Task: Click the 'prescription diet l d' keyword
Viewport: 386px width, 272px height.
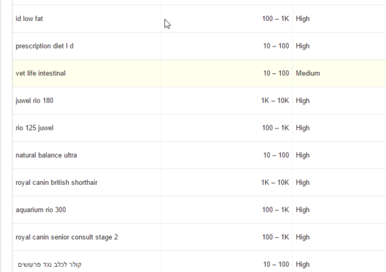Action: click(44, 46)
